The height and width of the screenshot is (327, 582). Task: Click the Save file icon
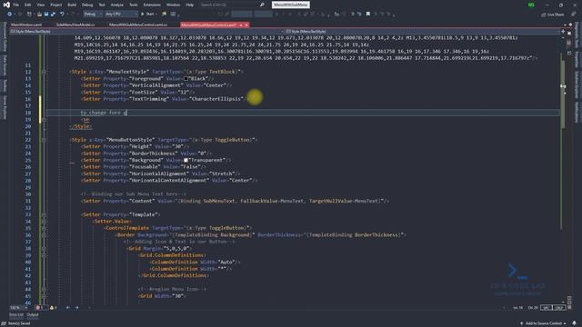click(46, 15)
